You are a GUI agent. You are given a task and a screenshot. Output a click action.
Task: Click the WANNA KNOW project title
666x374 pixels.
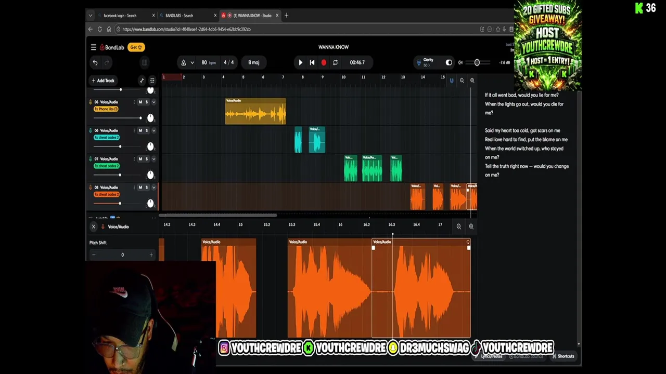point(334,47)
